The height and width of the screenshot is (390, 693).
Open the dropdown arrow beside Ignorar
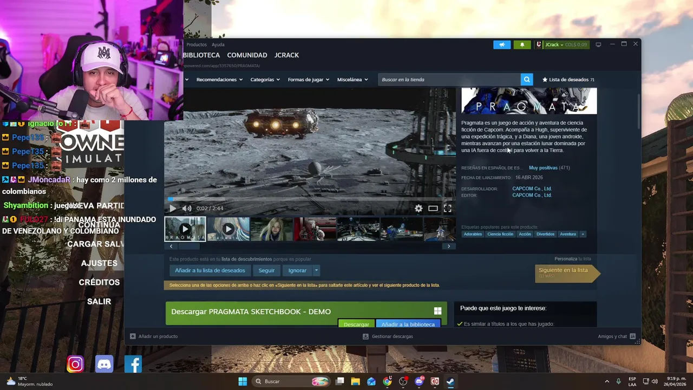click(316, 270)
